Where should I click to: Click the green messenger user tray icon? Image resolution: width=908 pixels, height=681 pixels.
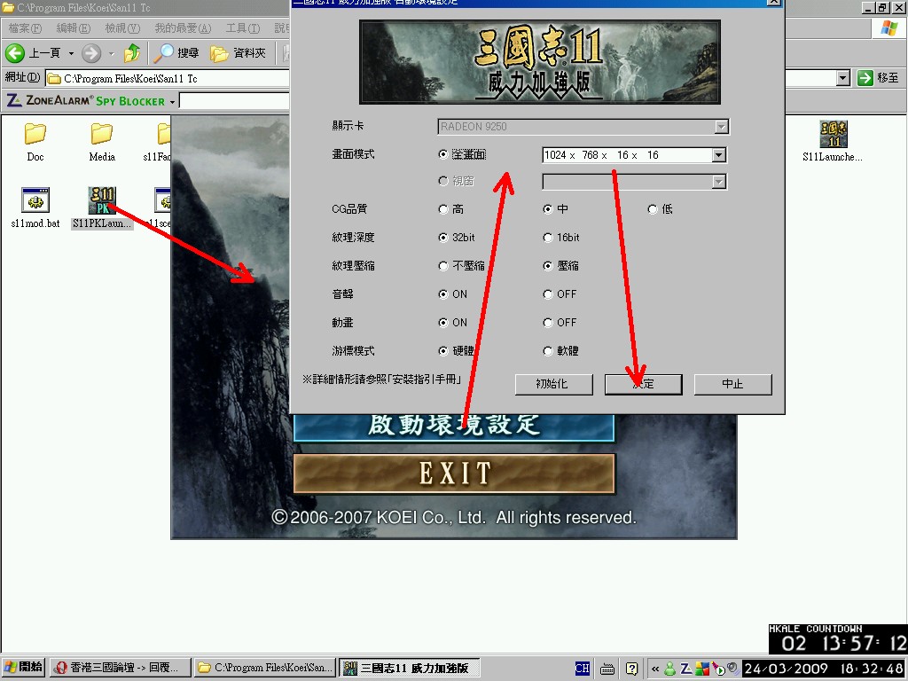[x=670, y=669]
